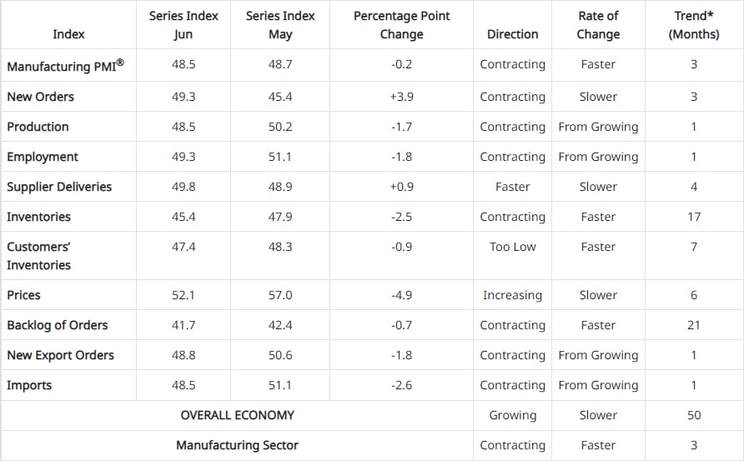
Task: Select the Customers' Inventories row label
Action: pyautogui.click(x=38, y=256)
